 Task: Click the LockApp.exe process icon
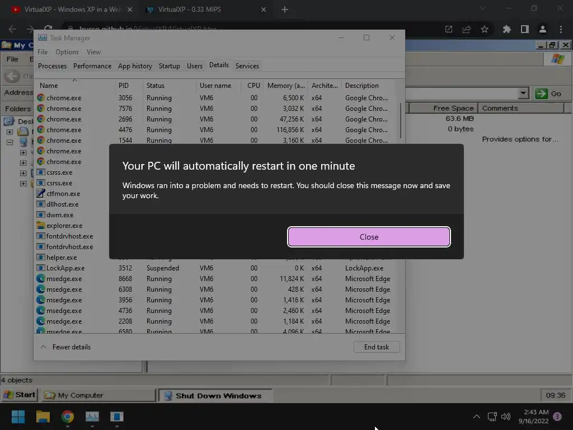40,268
